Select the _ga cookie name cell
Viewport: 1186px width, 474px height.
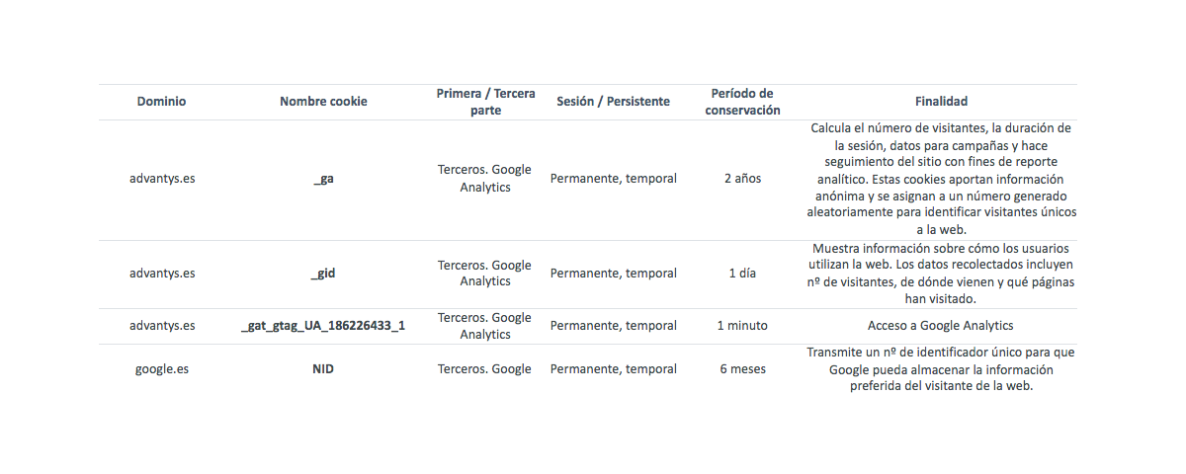point(323,180)
